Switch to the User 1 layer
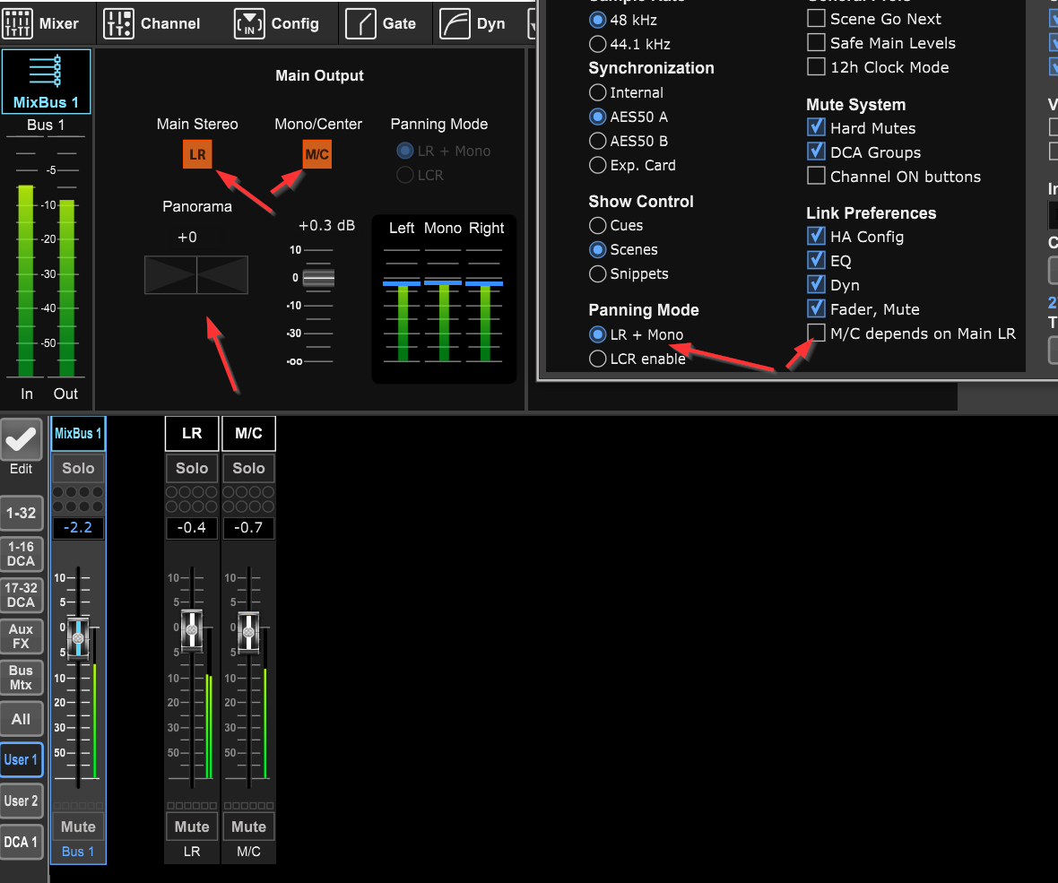Viewport: 1058px width, 883px height. [22, 759]
